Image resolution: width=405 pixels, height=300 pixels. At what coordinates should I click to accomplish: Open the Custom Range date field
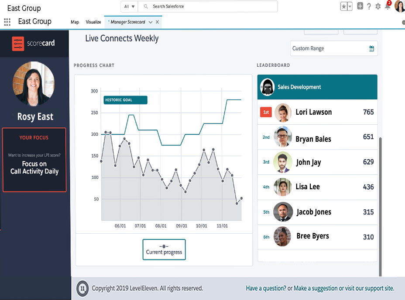point(334,48)
